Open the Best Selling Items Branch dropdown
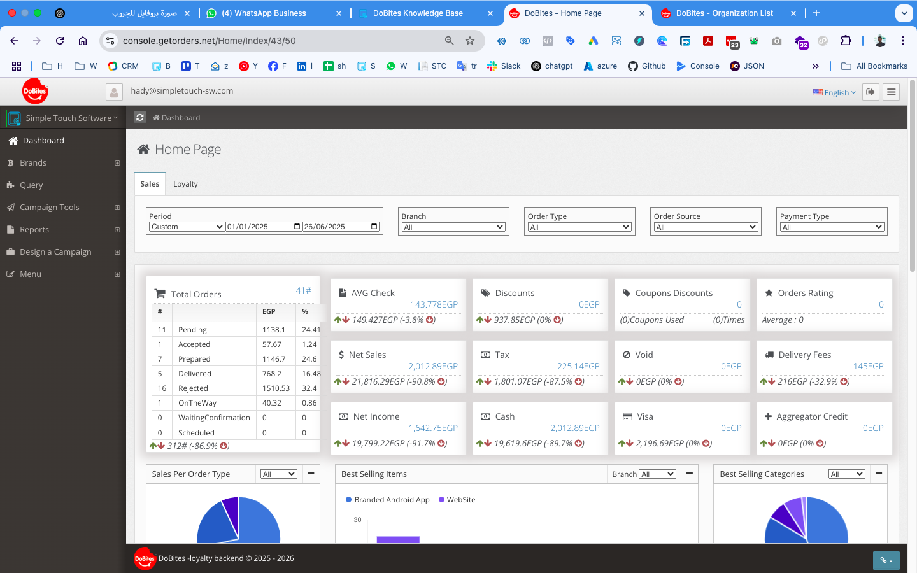 point(658,474)
